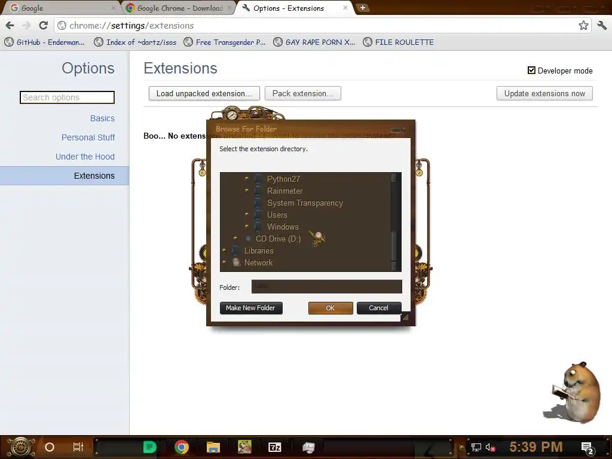Reload the page with the refresh icon

43,26
